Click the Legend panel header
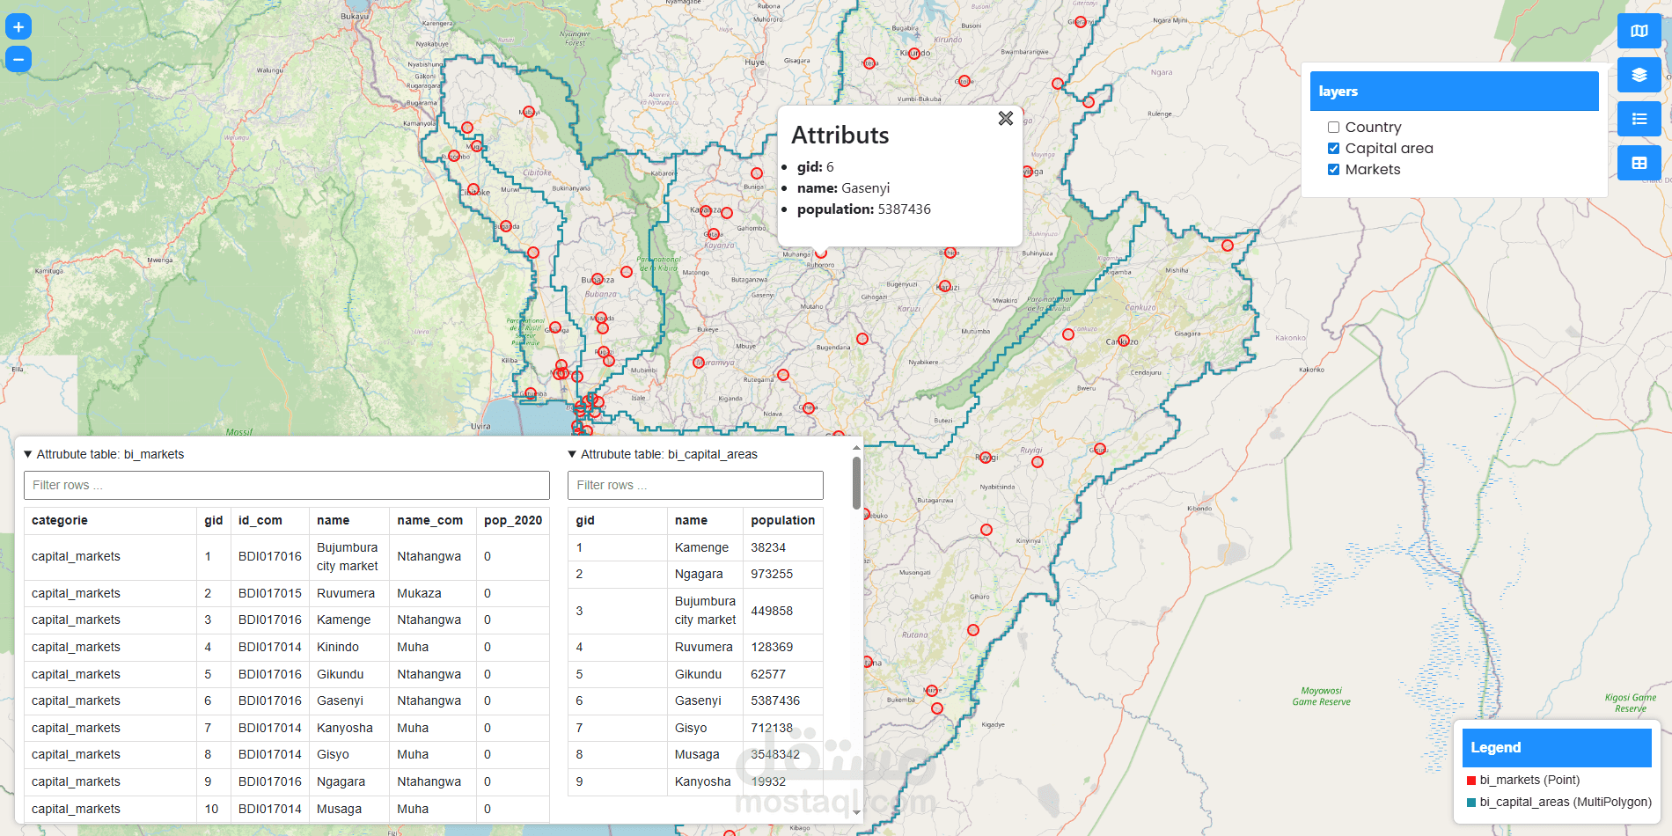Screen dimensions: 1672x836 1557,747
